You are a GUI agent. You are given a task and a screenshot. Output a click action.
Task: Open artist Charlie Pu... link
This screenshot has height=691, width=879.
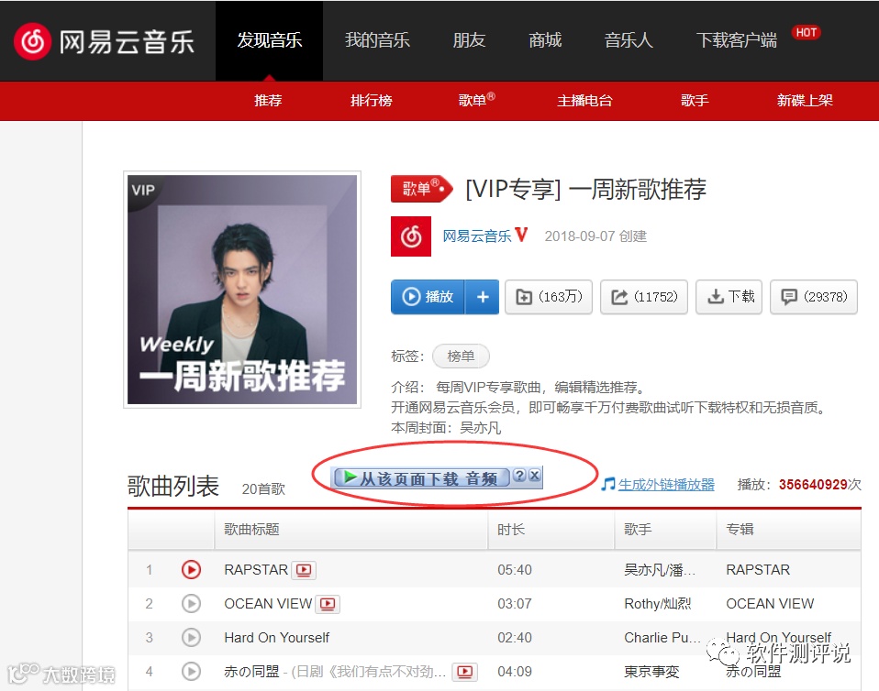662,638
